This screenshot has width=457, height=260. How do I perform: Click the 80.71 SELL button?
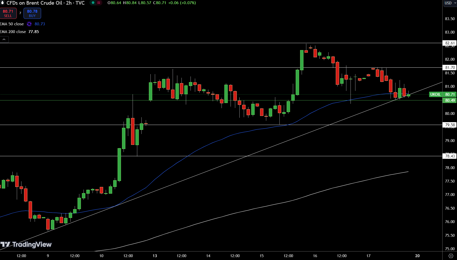tap(8, 13)
